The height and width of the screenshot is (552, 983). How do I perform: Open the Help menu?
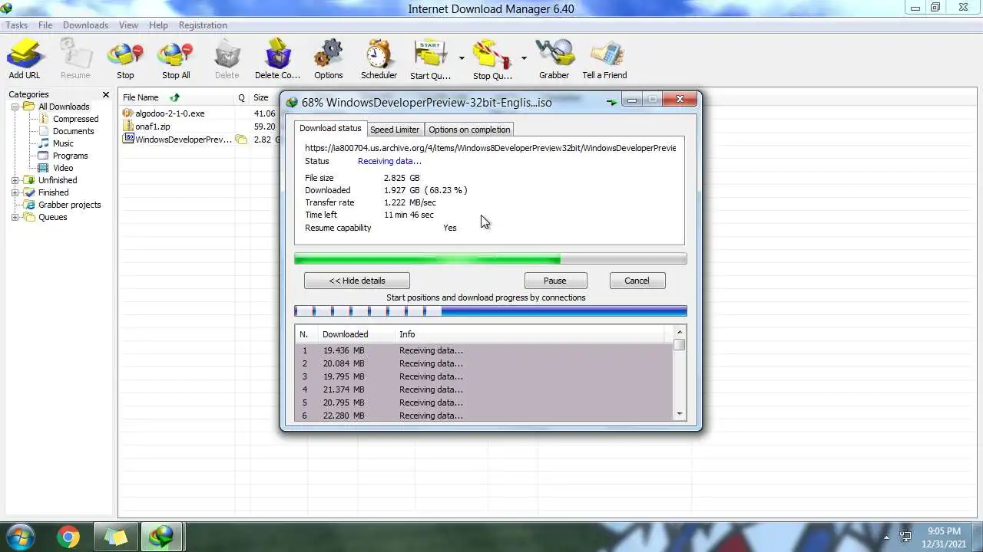tap(158, 25)
